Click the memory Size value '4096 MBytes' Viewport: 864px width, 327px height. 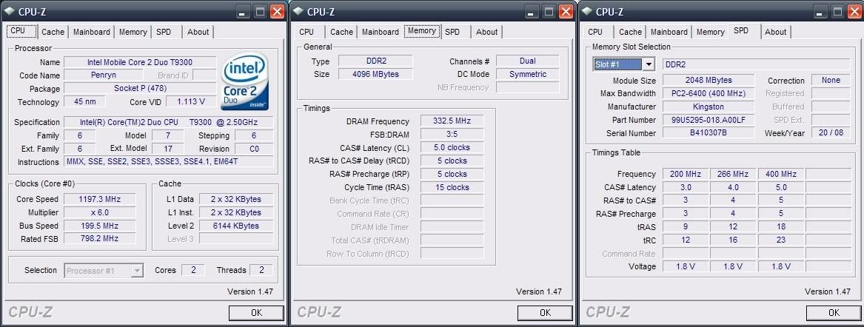tap(375, 74)
